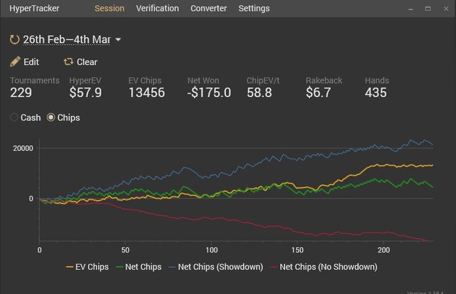
Task: Open the Verification tab
Action: pyautogui.click(x=157, y=8)
